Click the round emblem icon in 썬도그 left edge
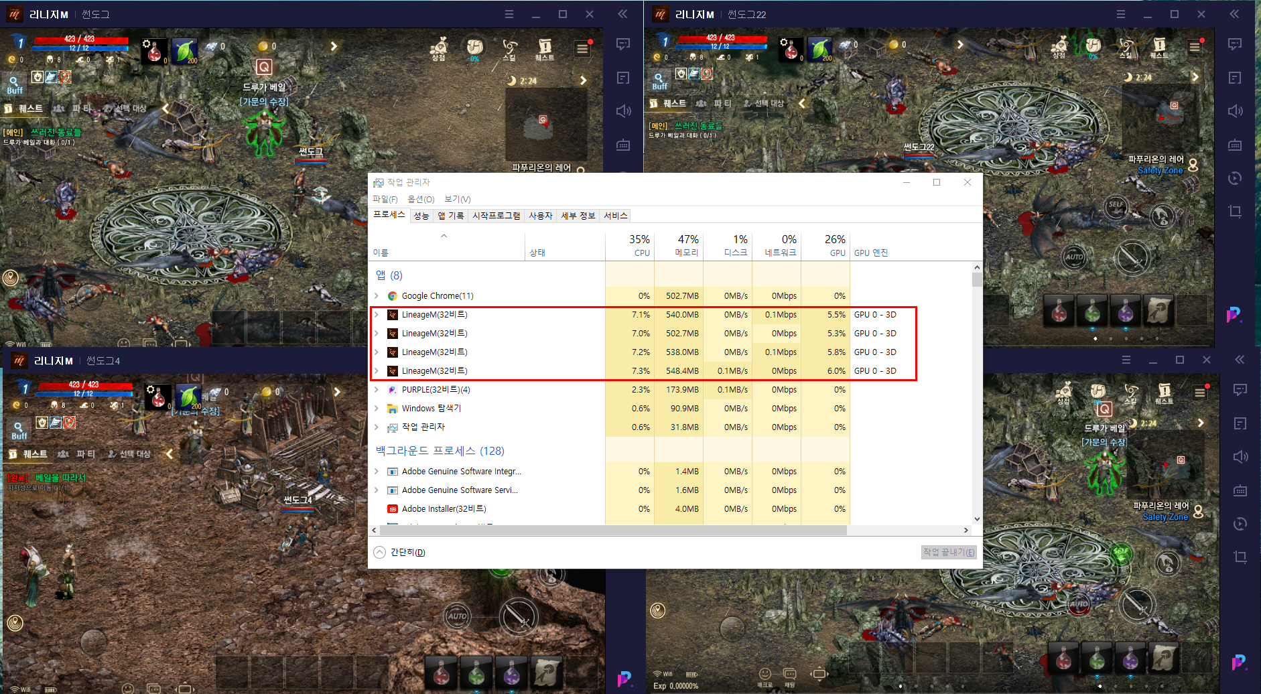Viewport: 1261px width, 694px height. [x=10, y=277]
